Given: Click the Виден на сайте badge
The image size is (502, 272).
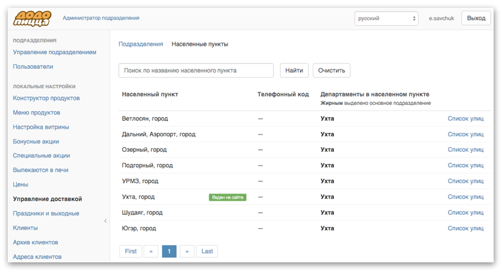Looking at the screenshot, I should [228, 197].
